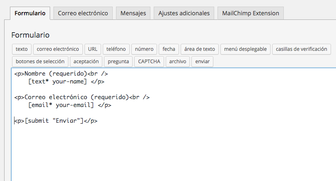This screenshot has height=181, width=336.
Task: Switch to the Formulario tab
Action: (30, 13)
